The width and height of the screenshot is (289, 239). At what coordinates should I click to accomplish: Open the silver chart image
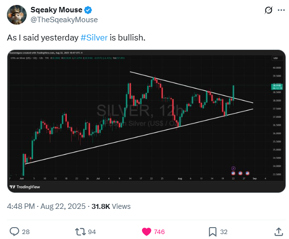[146, 121]
